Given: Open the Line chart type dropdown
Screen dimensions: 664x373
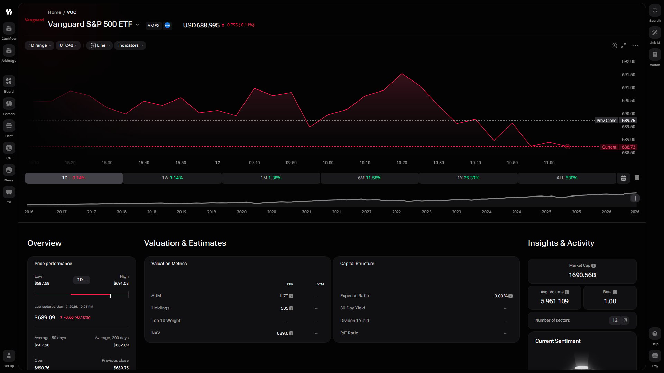Looking at the screenshot, I should click(100, 45).
